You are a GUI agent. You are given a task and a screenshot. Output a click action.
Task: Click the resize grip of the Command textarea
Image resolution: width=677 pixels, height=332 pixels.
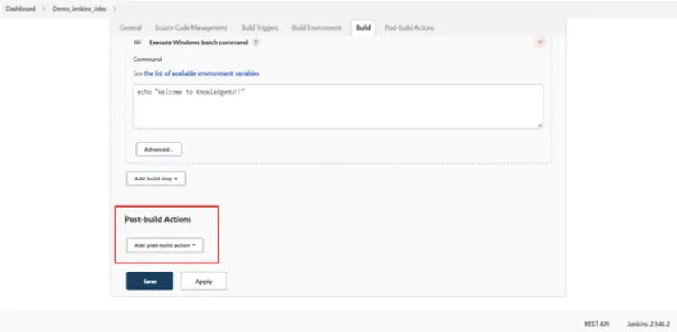[x=540, y=125]
